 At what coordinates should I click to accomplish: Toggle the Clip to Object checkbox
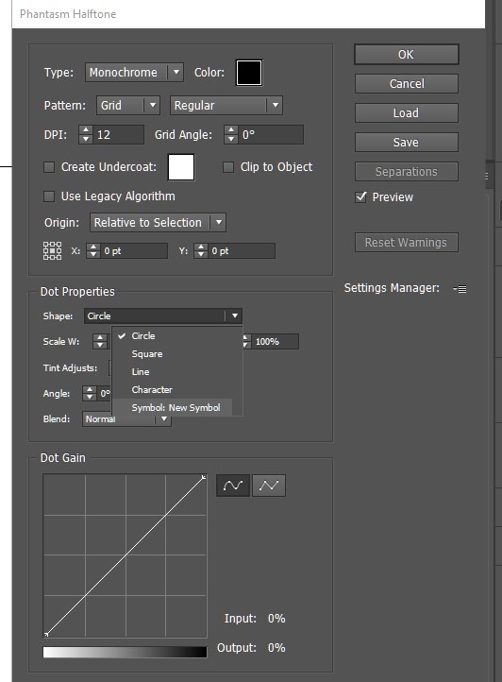pos(228,167)
